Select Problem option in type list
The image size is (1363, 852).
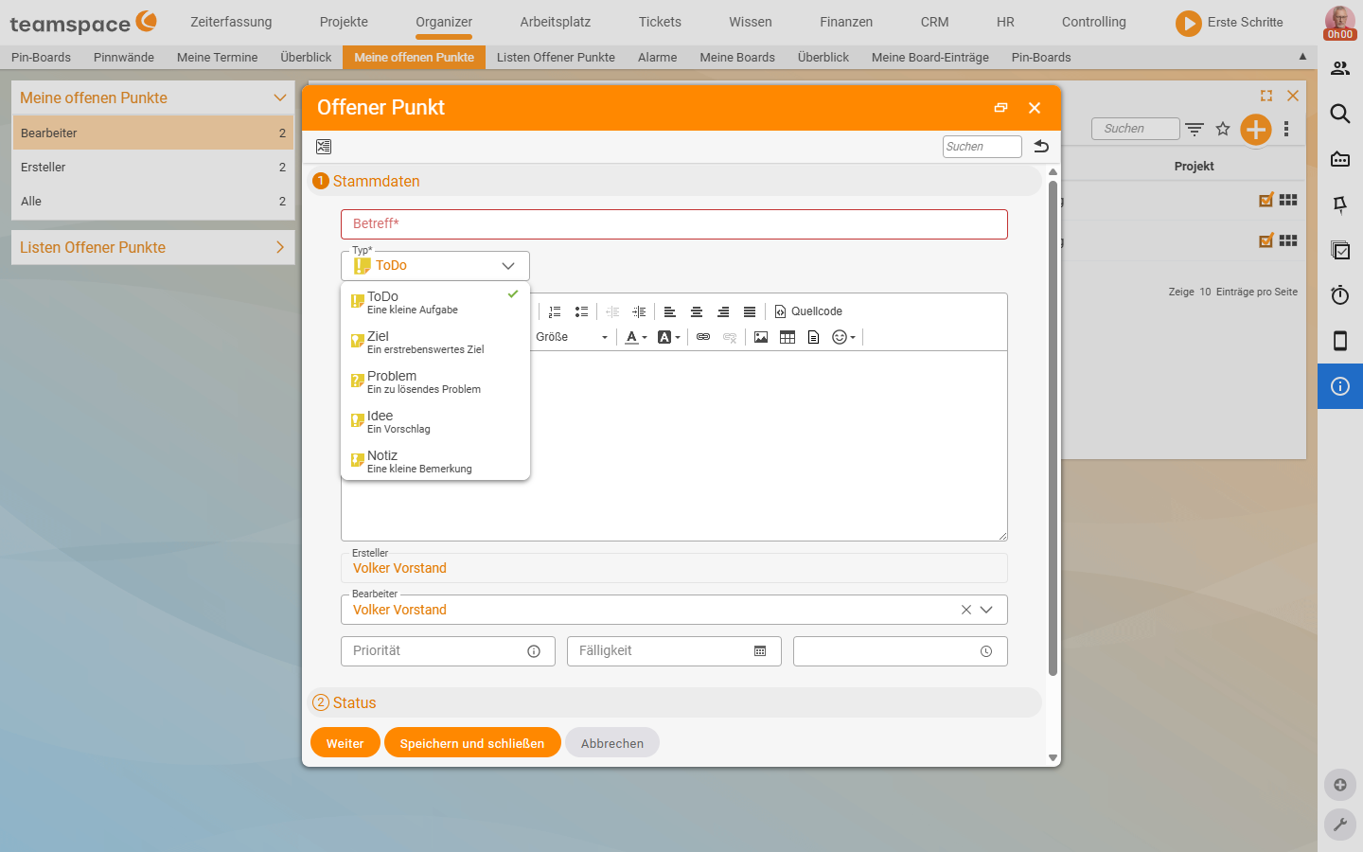(435, 382)
